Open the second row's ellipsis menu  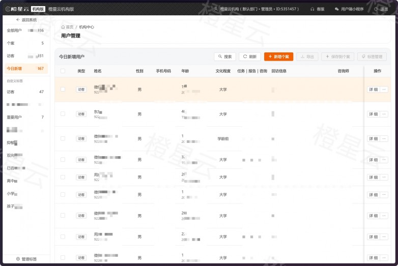tap(384, 114)
